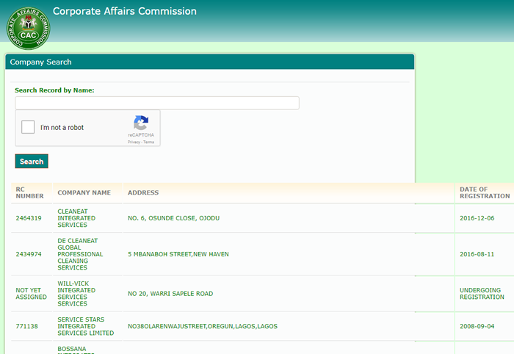
Task: Select RC number 2464319
Action: (x=29, y=218)
